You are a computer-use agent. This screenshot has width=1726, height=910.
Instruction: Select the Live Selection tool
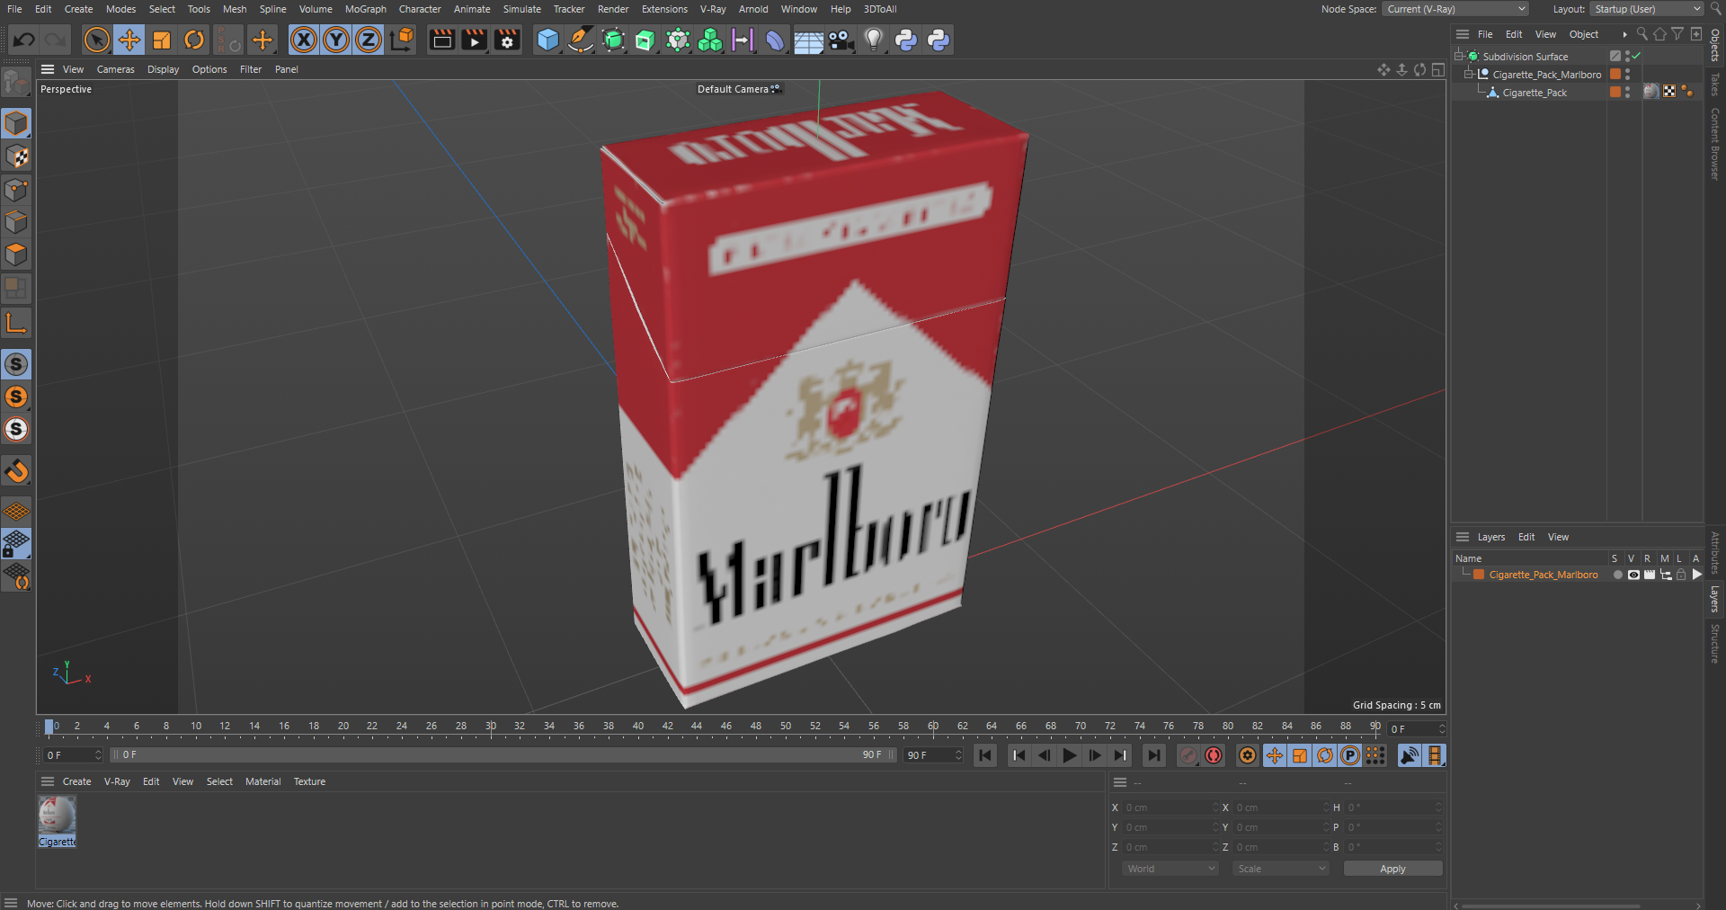click(96, 40)
